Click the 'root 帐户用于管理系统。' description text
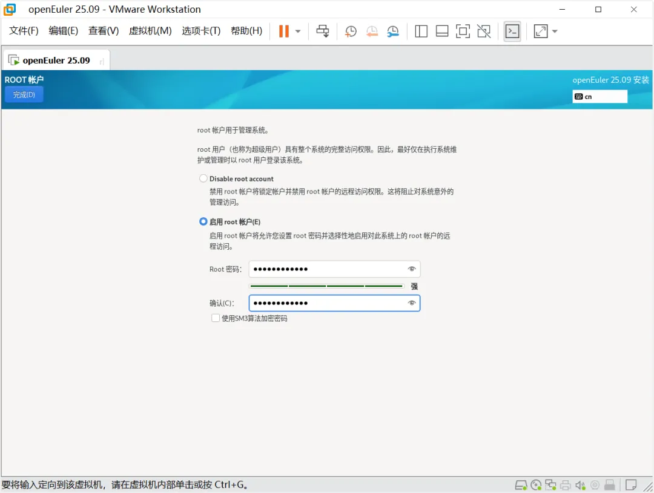The height and width of the screenshot is (493, 654). [x=233, y=131]
